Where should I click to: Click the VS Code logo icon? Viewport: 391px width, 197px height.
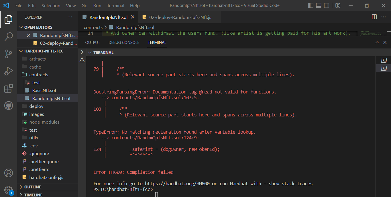[x=6, y=5]
